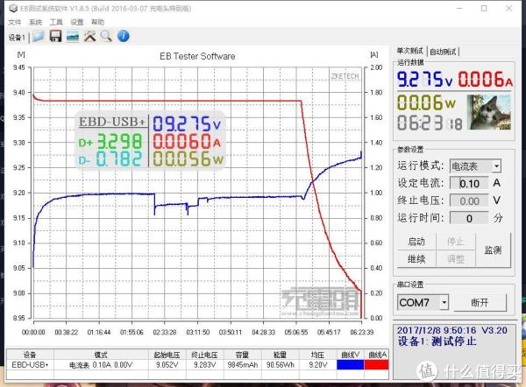Click the 能量 column header
The height and width of the screenshot is (387, 526).
(281, 355)
